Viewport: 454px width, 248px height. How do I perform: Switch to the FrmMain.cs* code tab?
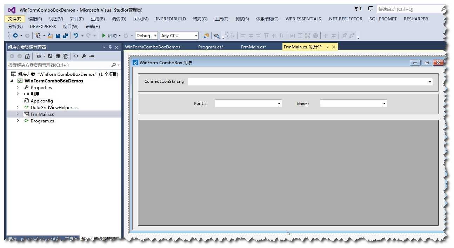(x=253, y=47)
